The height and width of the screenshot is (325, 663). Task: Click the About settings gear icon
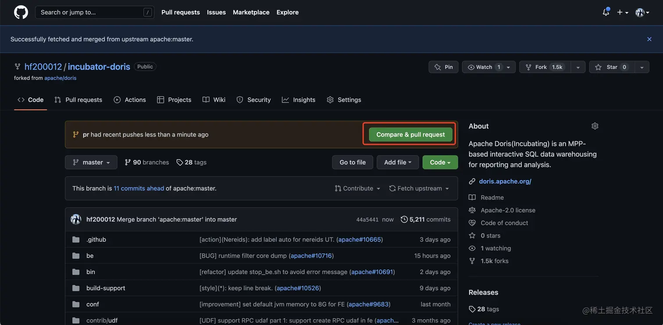[x=595, y=126]
